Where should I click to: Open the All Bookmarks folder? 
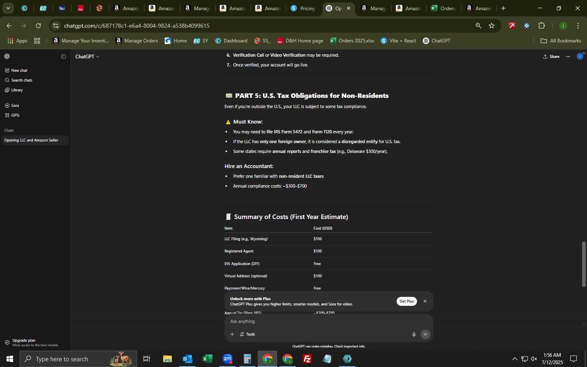pyautogui.click(x=561, y=41)
